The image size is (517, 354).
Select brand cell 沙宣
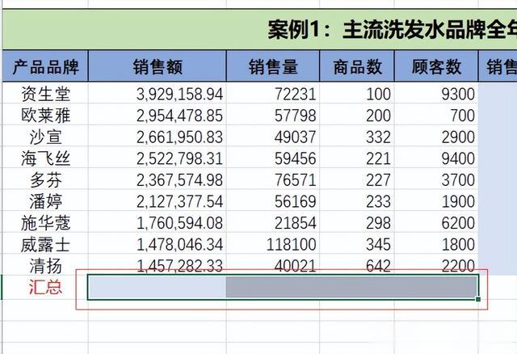point(45,137)
